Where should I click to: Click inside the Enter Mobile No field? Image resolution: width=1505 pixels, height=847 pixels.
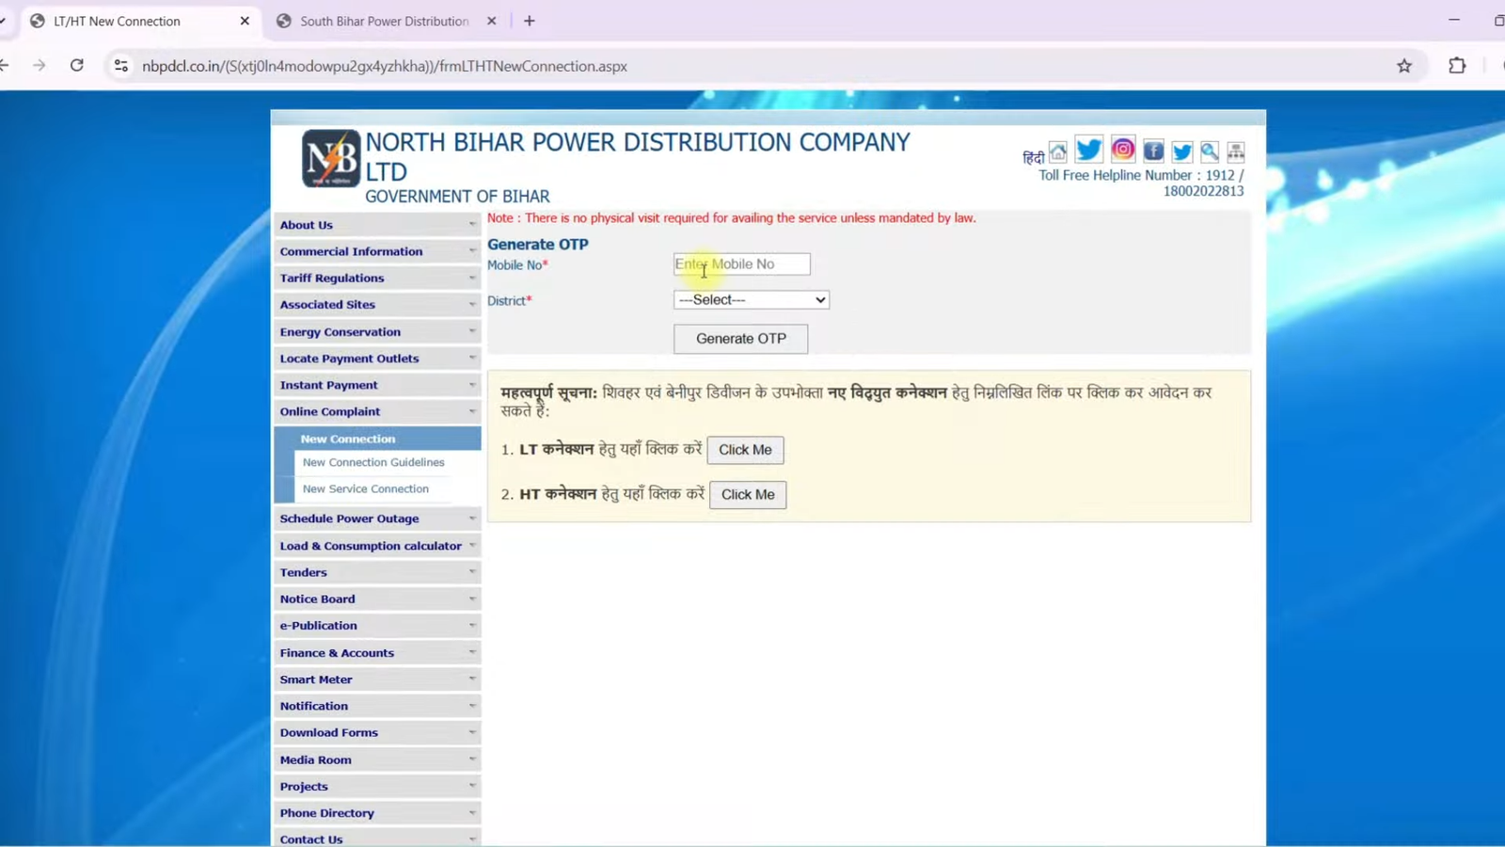click(740, 264)
